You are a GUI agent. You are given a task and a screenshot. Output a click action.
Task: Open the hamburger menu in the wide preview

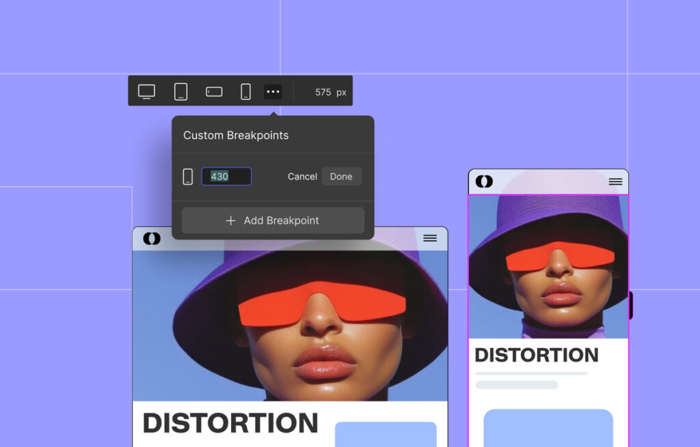[430, 238]
